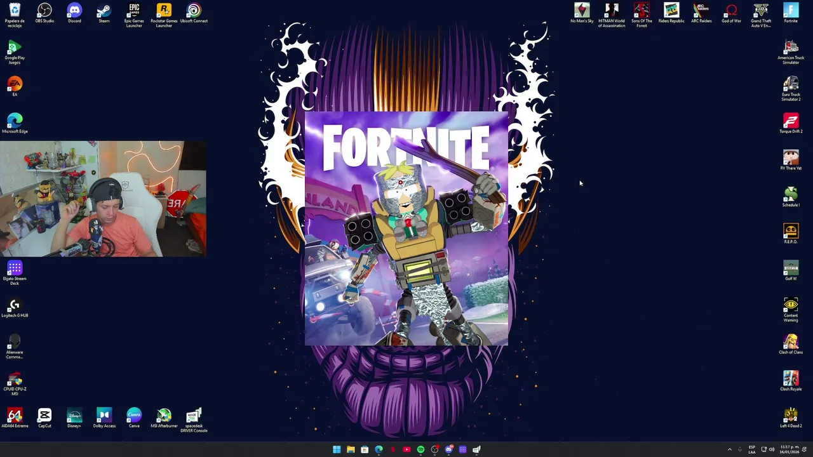Open the Disney+ desktop shortcut
The width and height of the screenshot is (813, 457).
[x=74, y=418]
